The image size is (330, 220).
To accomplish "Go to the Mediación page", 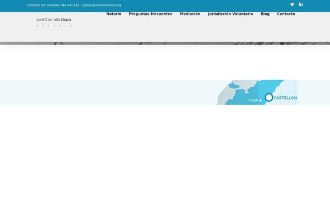I will 190,14.
